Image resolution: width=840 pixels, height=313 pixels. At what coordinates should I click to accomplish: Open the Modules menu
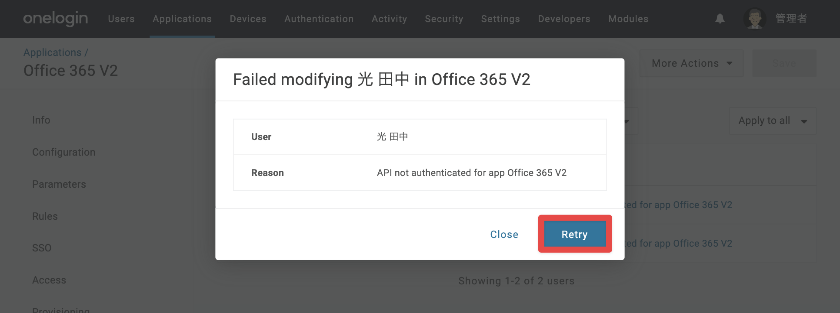[x=628, y=19]
